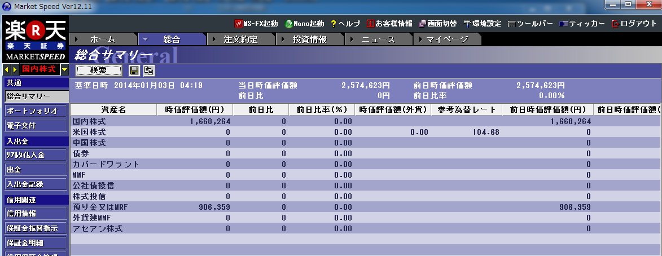The height and width of the screenshot is (256, 662).
Task: Open the 投資情報 tab
Action: [310, 39]
